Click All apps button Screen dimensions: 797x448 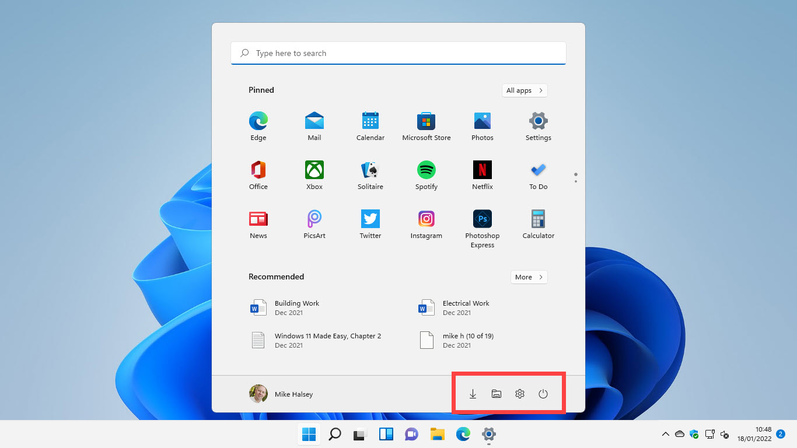525,90
